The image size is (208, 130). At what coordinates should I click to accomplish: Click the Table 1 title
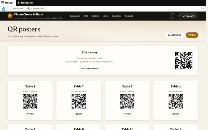coord(30,86)
